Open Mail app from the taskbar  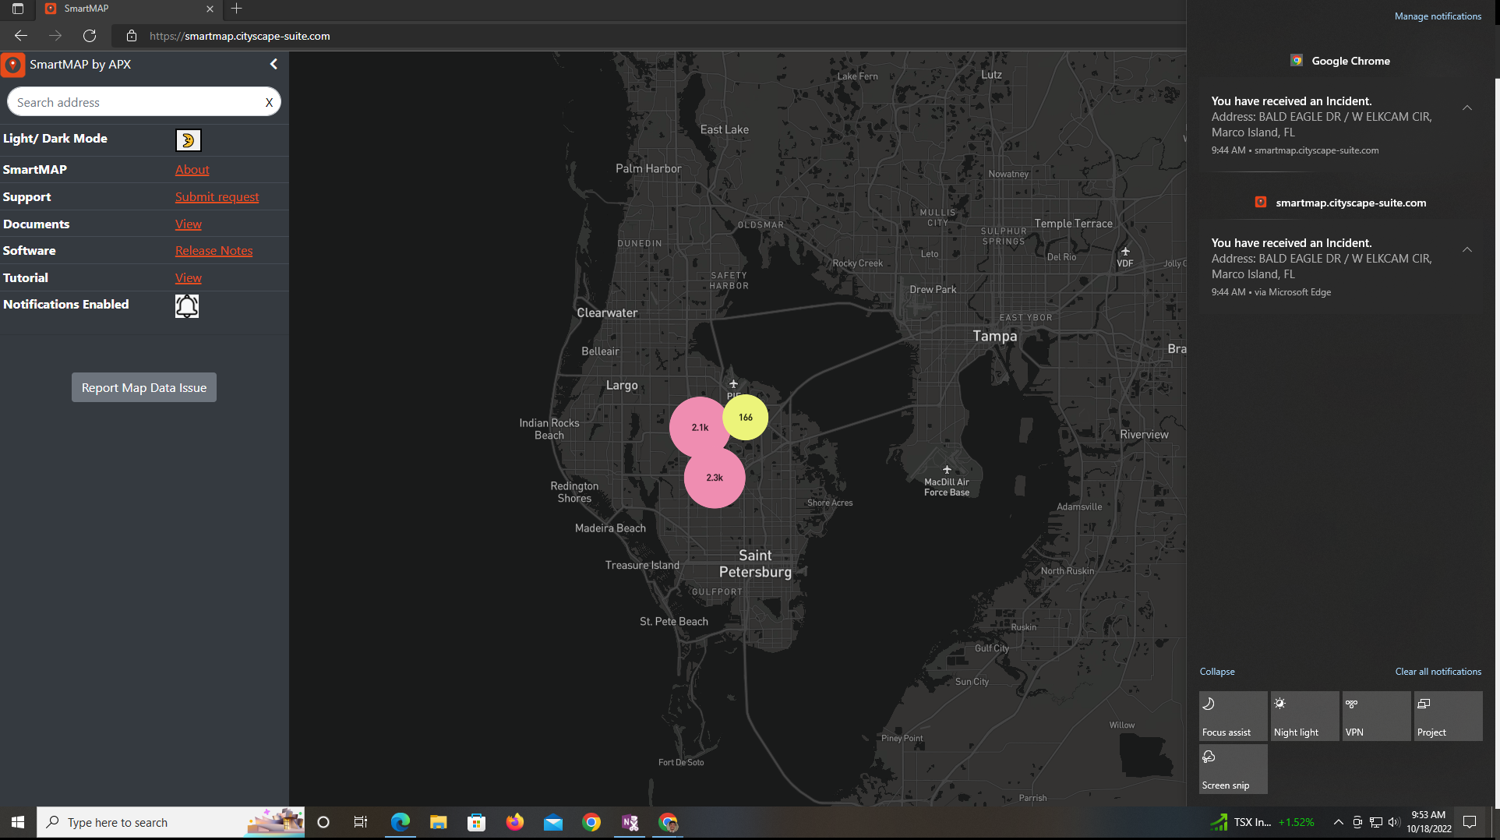pos(553,822)
